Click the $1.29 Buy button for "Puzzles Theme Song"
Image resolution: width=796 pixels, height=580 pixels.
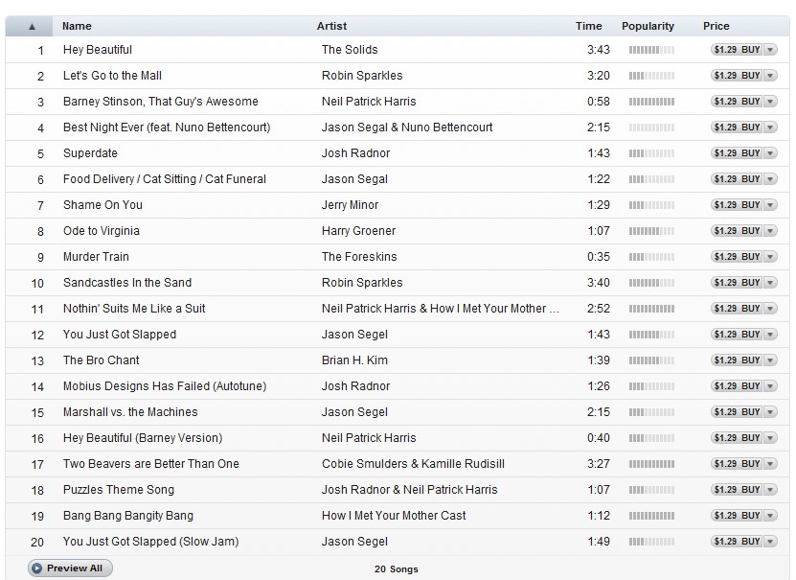point(736,490)
